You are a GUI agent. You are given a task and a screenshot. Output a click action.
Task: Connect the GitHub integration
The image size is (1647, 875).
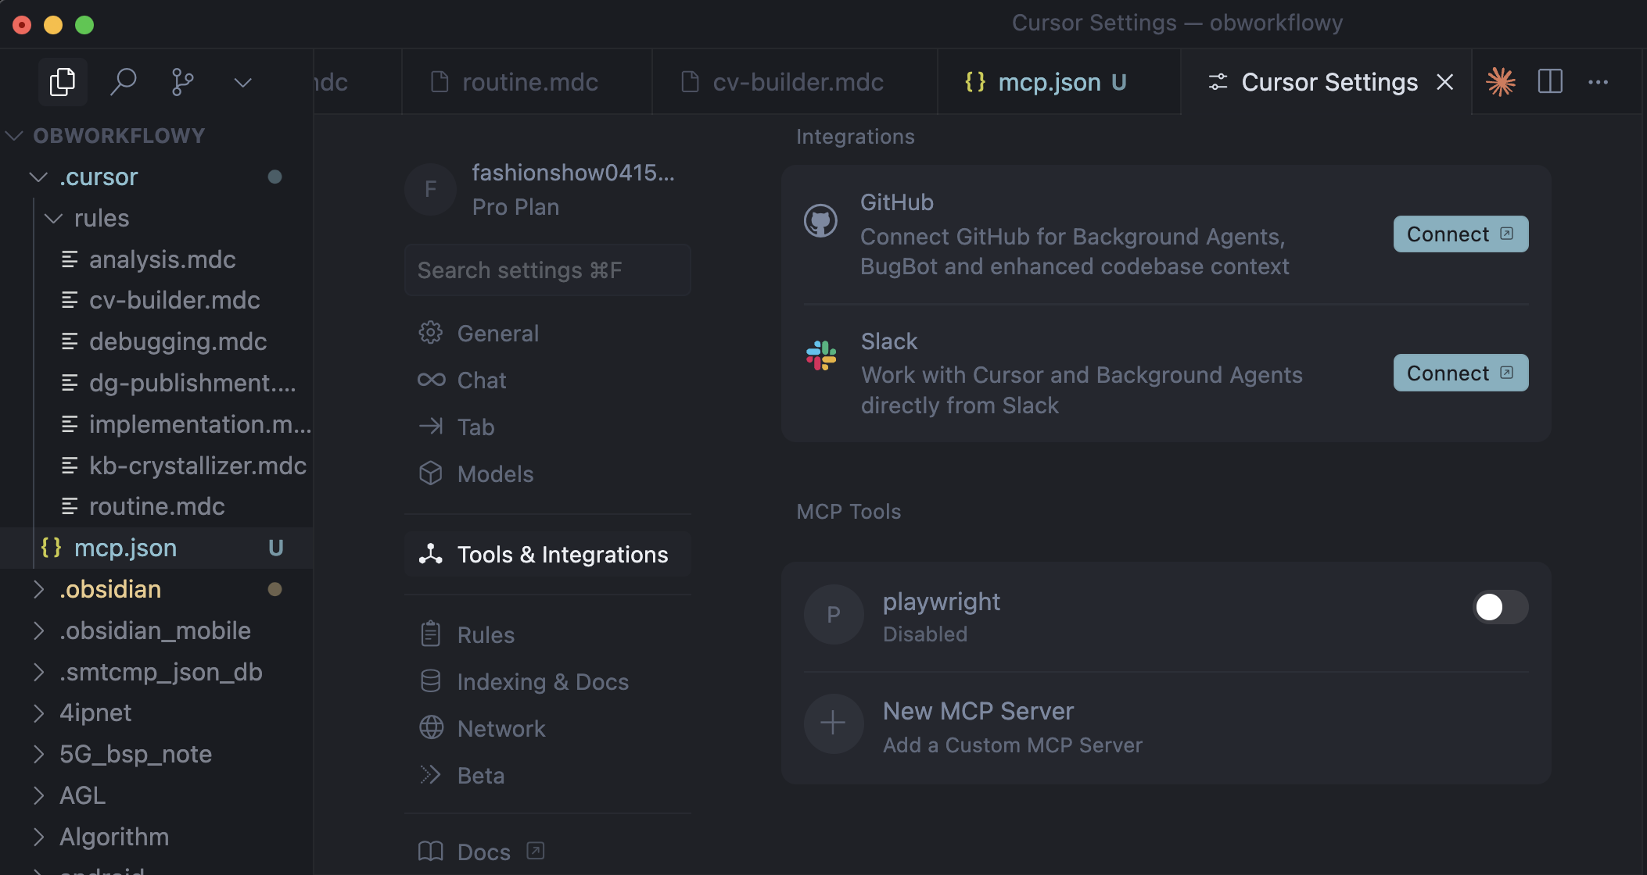tap(1460, 234)
